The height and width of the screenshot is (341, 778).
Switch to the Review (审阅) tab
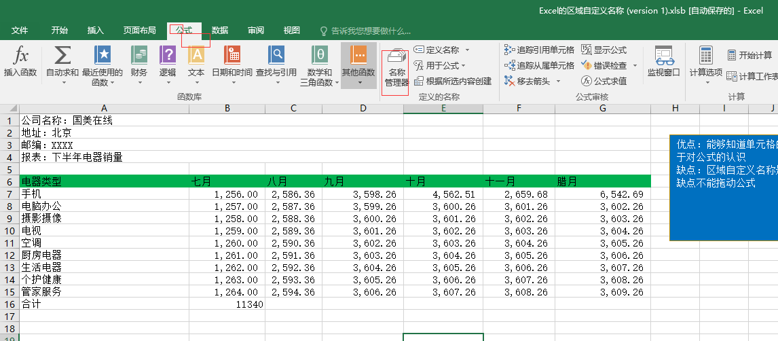point(256,31)
